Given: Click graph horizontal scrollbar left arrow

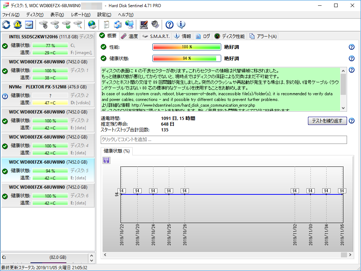Looking at the screenshot, I should (x=105, y=255).
